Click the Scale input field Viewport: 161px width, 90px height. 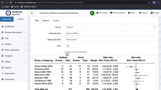(x=71, y=46)
